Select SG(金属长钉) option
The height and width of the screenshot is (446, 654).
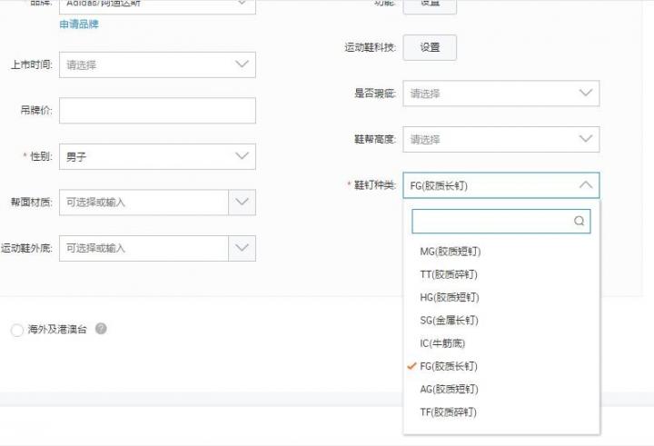(x=449, y=321)
